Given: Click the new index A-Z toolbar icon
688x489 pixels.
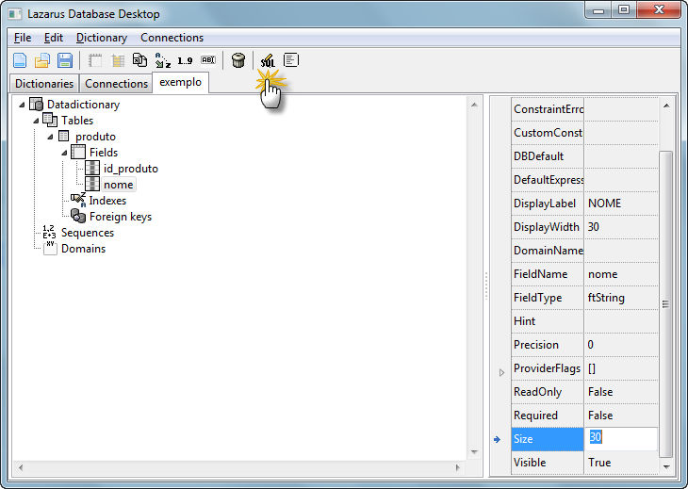Looking at the screenshot, I should (163, 60).
